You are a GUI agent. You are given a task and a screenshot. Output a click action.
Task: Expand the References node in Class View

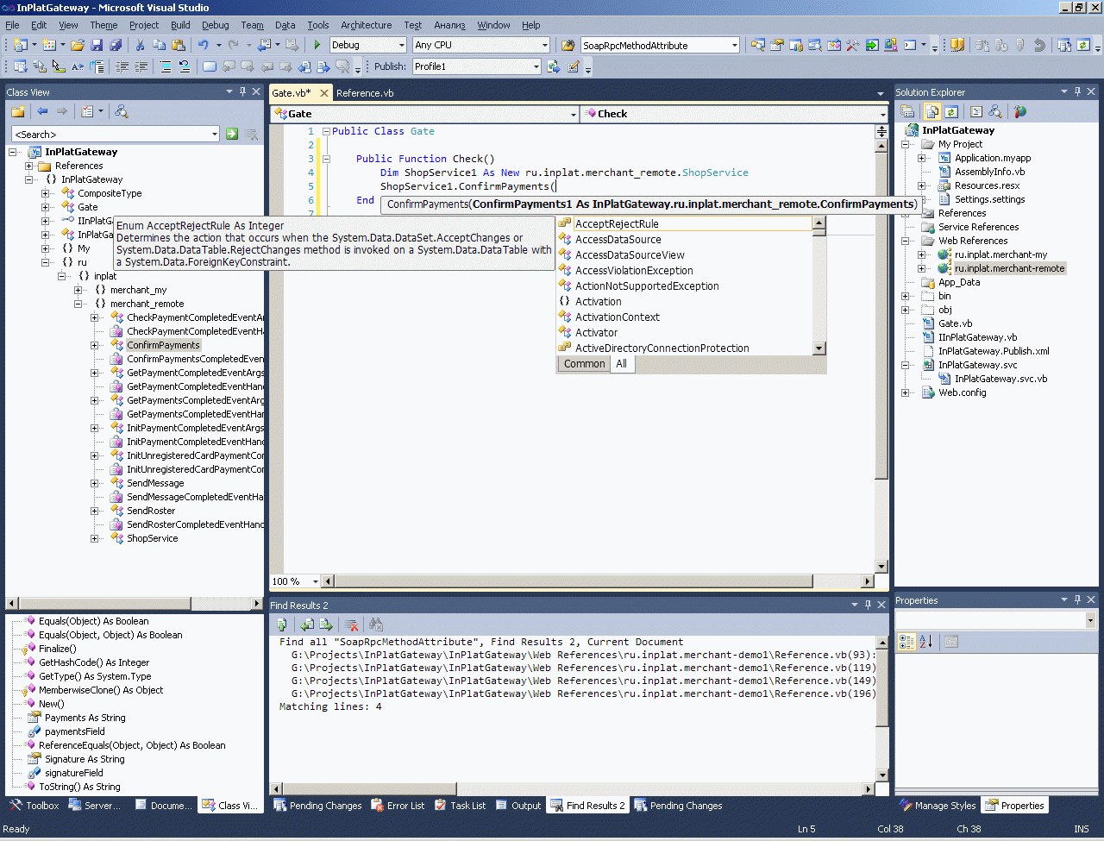pos(29,166)
